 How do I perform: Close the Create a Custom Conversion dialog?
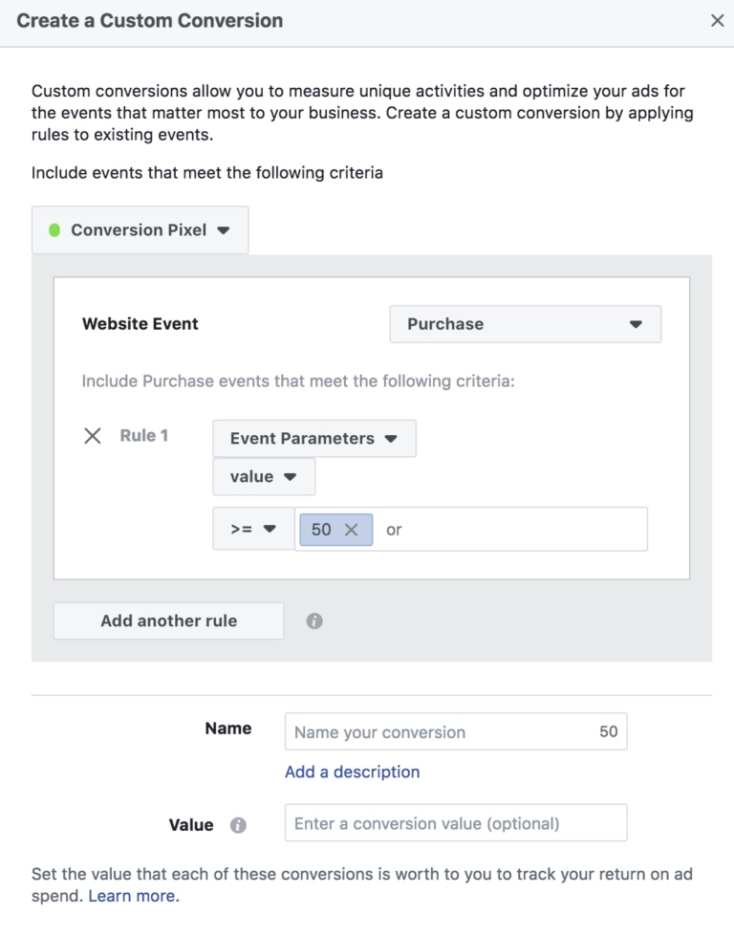(x=718, y=20)
